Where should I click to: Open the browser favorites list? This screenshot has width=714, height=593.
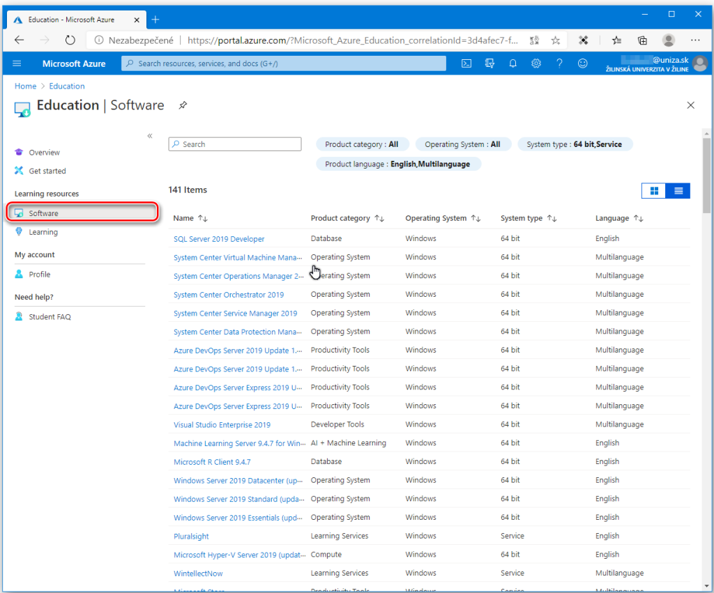coord(617,40)
